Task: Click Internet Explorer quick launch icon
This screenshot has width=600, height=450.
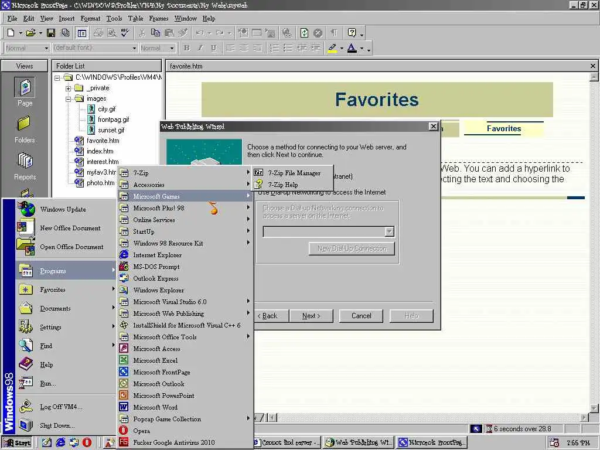Action: (x=60, y=442)
